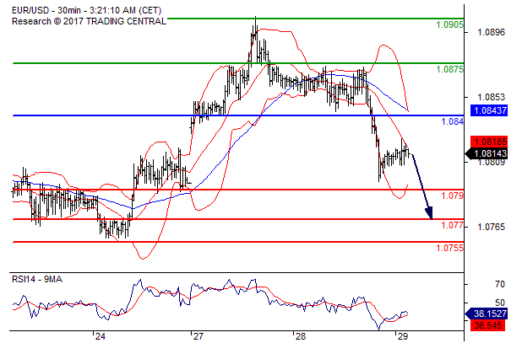Click the date label 29 on time axis
522x343 pixels.
(403, 337)
